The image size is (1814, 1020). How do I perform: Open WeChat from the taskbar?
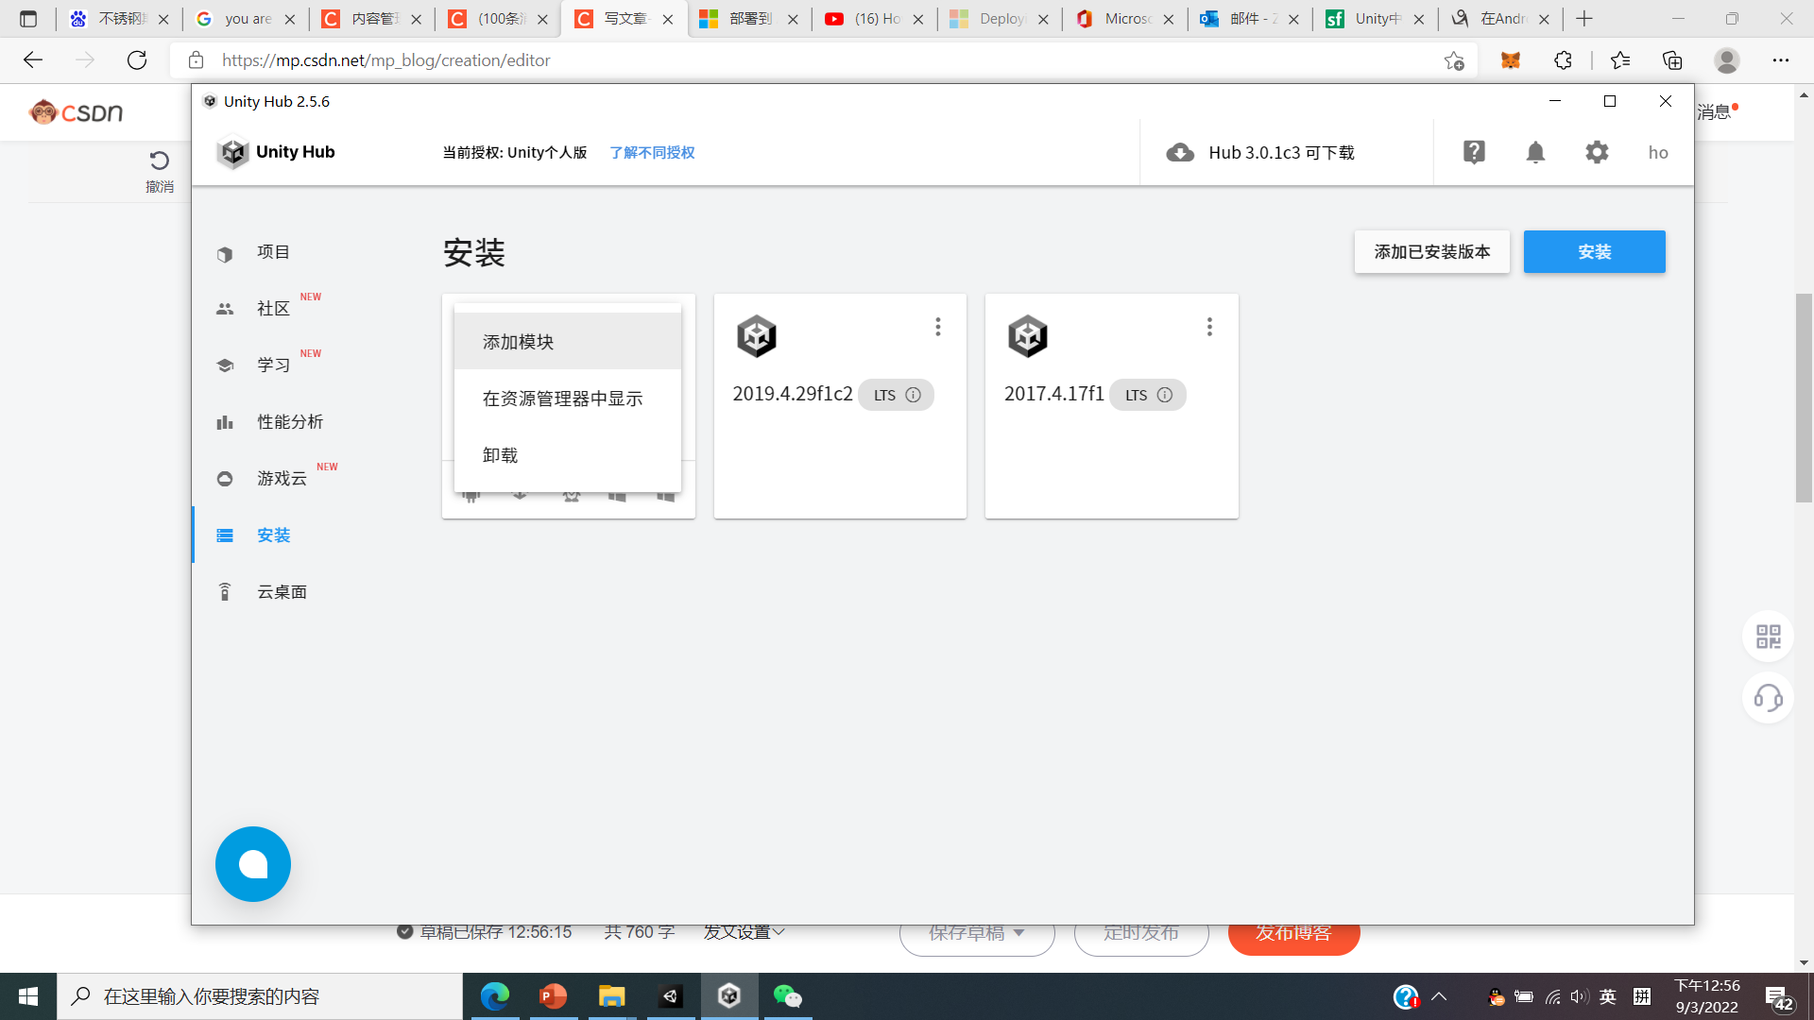787,996
